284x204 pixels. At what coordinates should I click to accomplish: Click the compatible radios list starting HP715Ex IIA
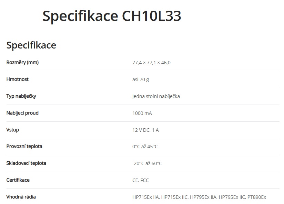[199, 197]
